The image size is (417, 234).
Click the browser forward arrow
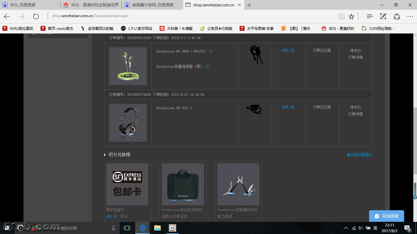tap(21, 16)
